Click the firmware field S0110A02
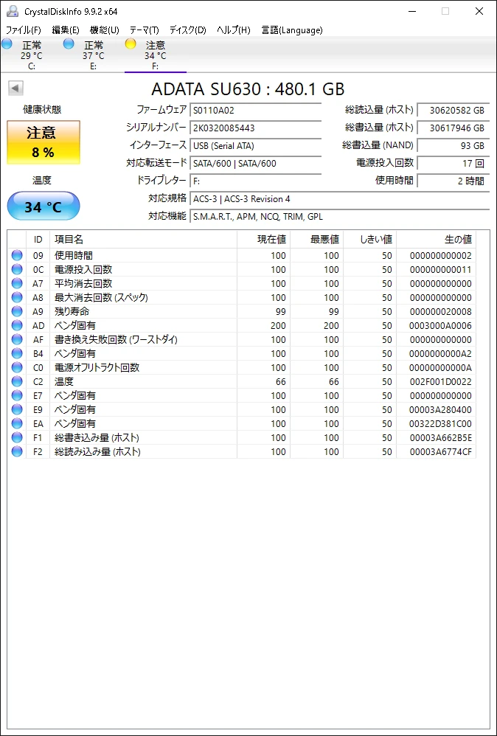 click(x=255, y=111)
